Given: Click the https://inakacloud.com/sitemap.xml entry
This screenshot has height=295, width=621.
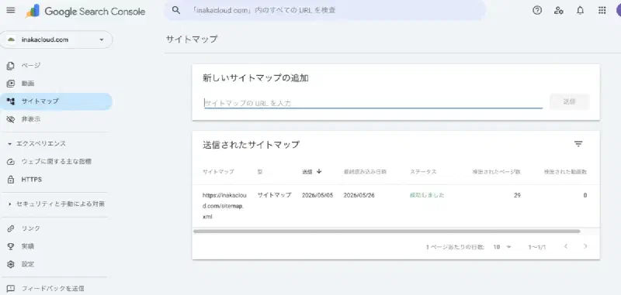Looking at the screenshot, I should 224,206.
